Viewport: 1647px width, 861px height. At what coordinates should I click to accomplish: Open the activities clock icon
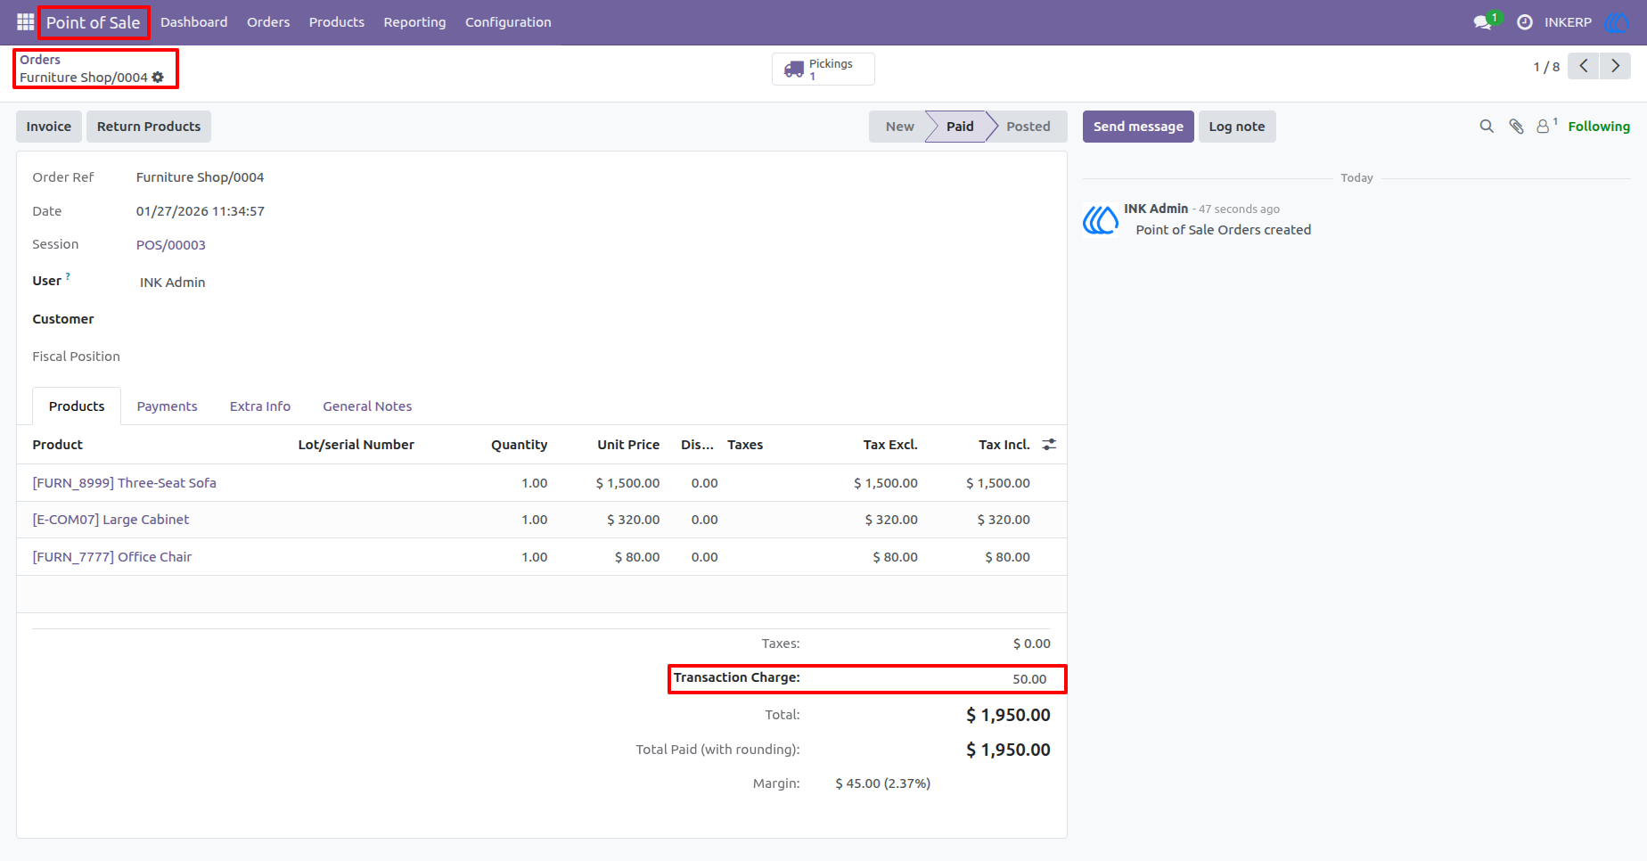pyautogui.click(x=1525, y=22)
